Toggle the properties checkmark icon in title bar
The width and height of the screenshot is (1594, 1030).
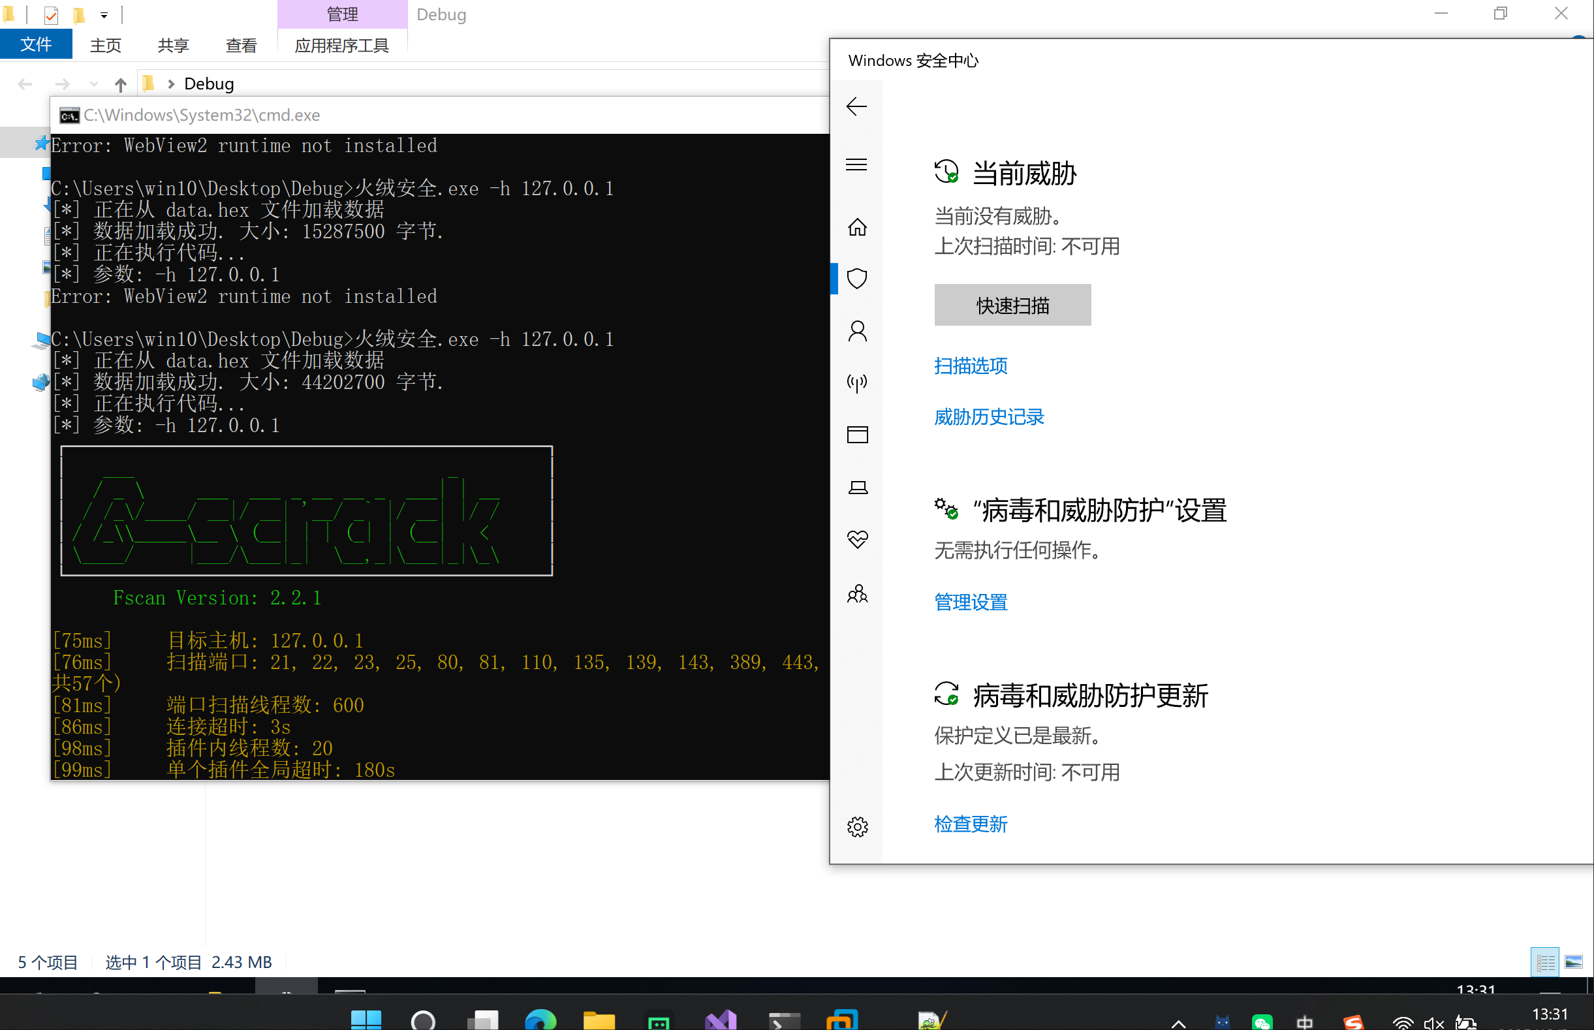pyautogui.click(x=52, y=15)
